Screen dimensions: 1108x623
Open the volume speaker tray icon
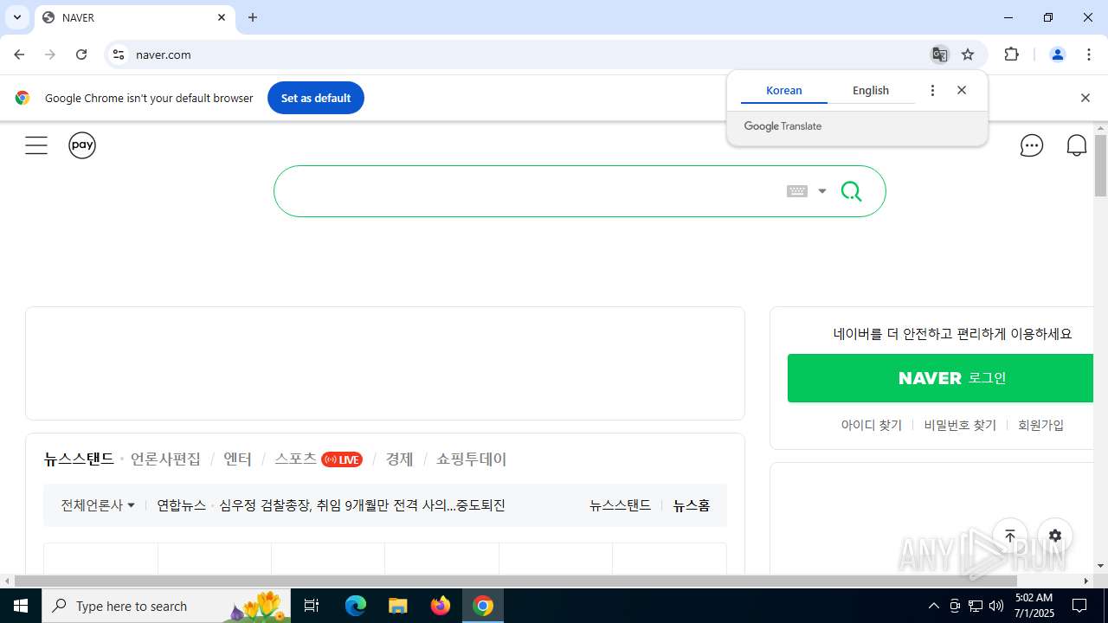pyautogui.click(x=996, y=606)
